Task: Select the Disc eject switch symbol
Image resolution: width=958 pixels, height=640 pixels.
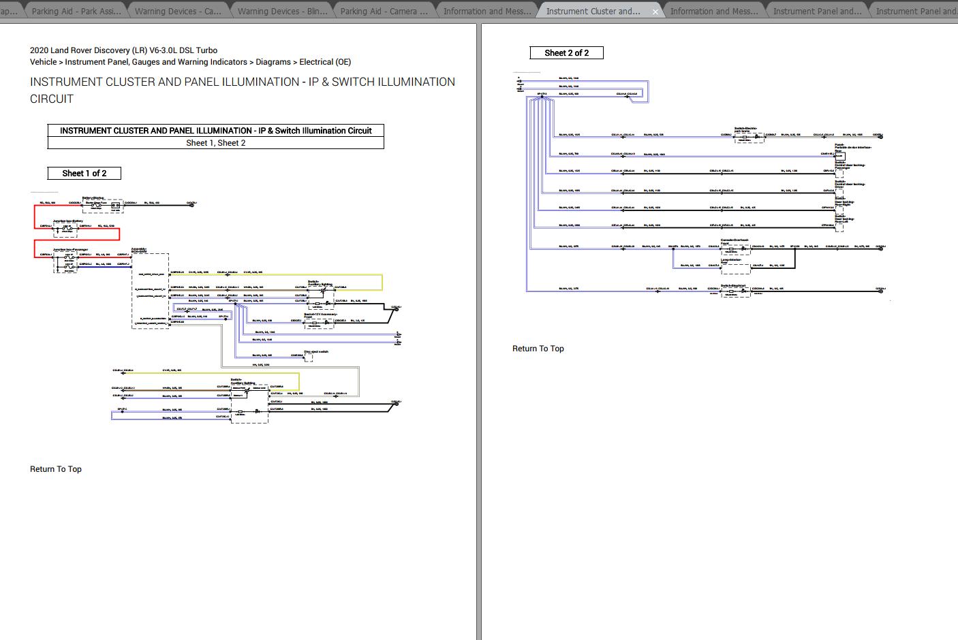Action: click(x=309, y=356)
